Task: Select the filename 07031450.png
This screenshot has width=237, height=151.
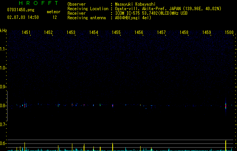Action: [21, 10]
